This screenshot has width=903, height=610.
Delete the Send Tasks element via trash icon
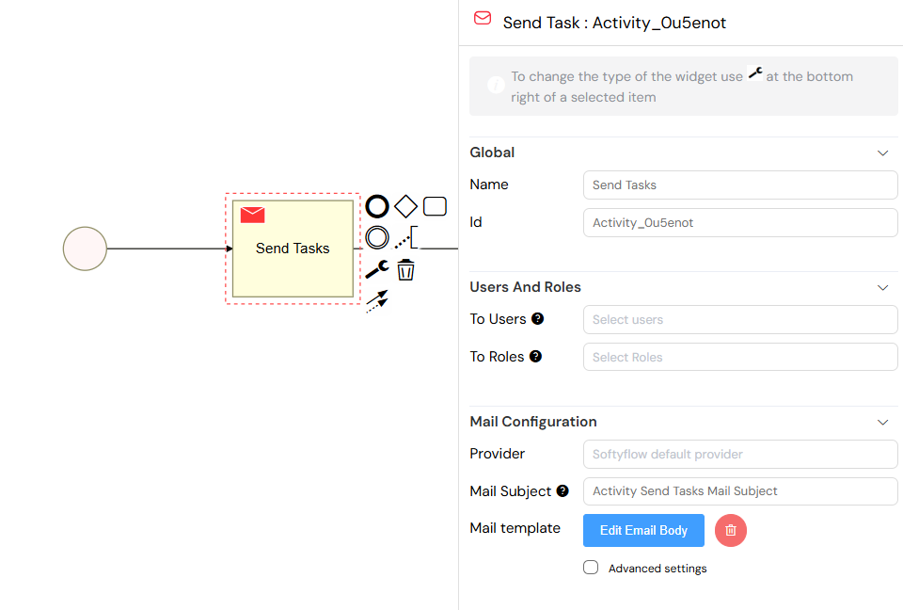point(406,269)
